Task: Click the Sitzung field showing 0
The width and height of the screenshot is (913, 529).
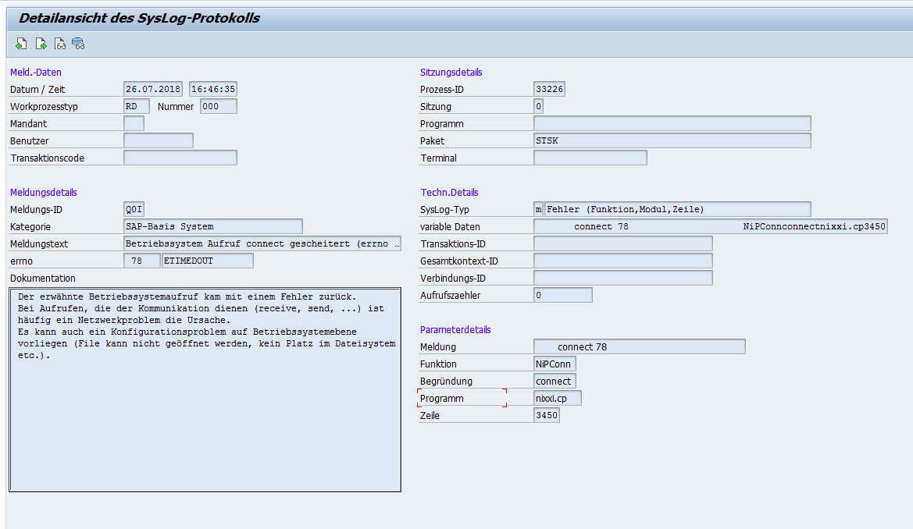Action: coord(539,106)
